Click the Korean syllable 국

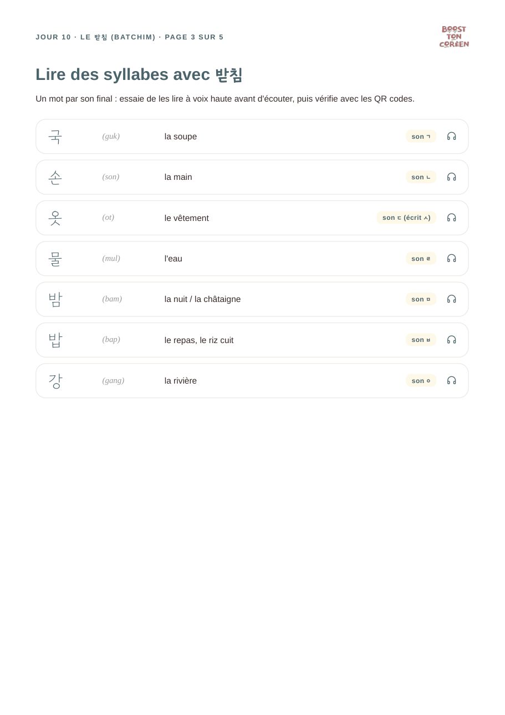click(x=55, y=137)
